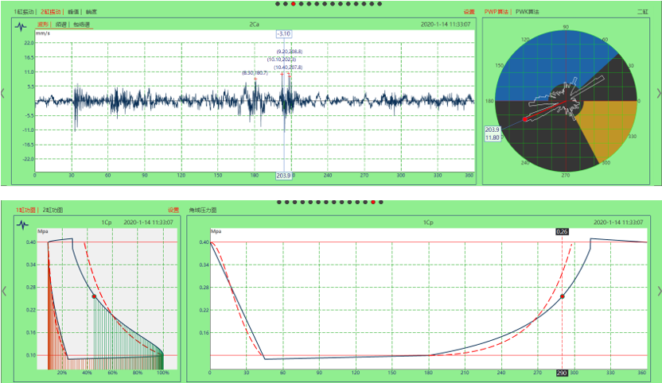662x383 pixels.
Task: Open the 峰值 tab
Action: [73, 13]
